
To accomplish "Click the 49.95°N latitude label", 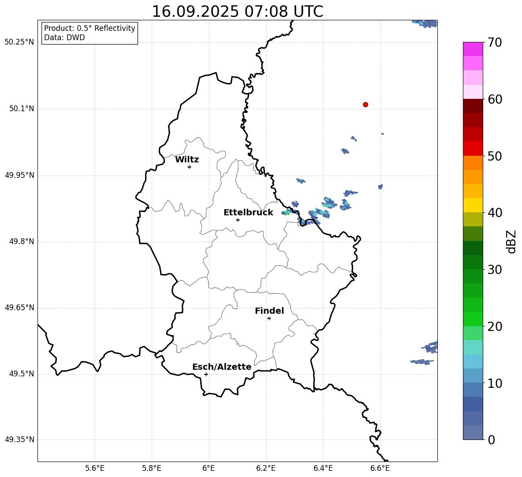I will click(x=19, y=175).
